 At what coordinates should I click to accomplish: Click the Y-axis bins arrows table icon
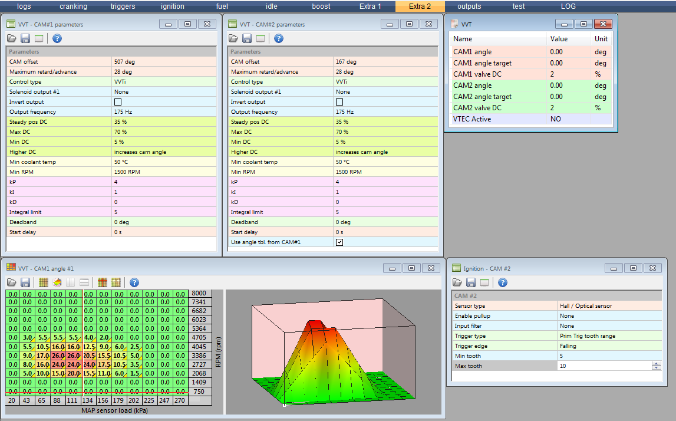(x=116, y=282)
